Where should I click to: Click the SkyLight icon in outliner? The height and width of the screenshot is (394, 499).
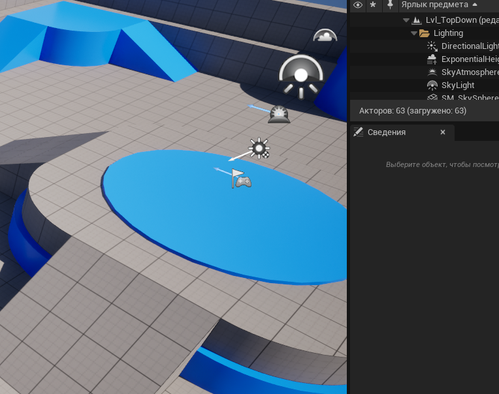pyautogui.click(x=432, y=85)
